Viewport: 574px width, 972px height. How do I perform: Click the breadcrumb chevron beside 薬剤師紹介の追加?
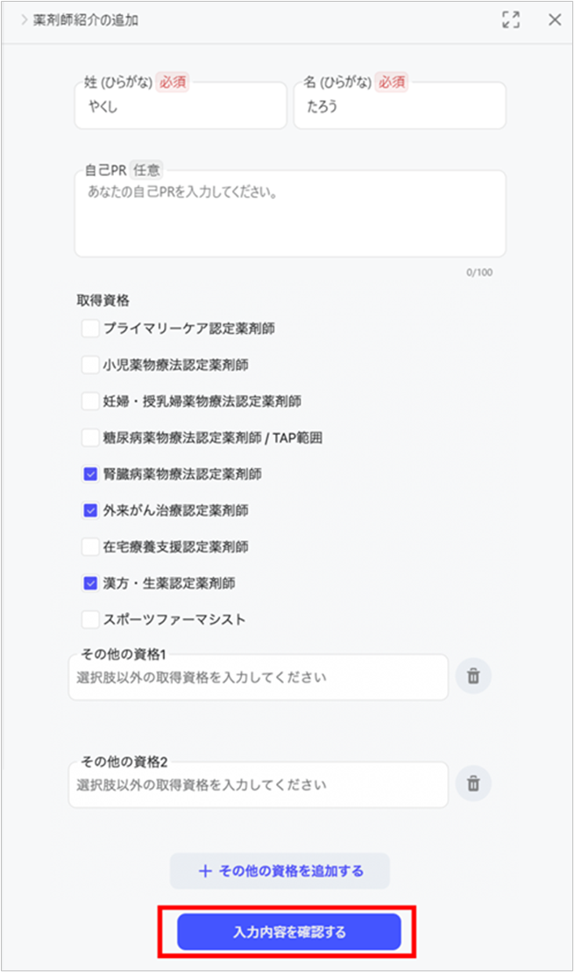coord(24,20)
